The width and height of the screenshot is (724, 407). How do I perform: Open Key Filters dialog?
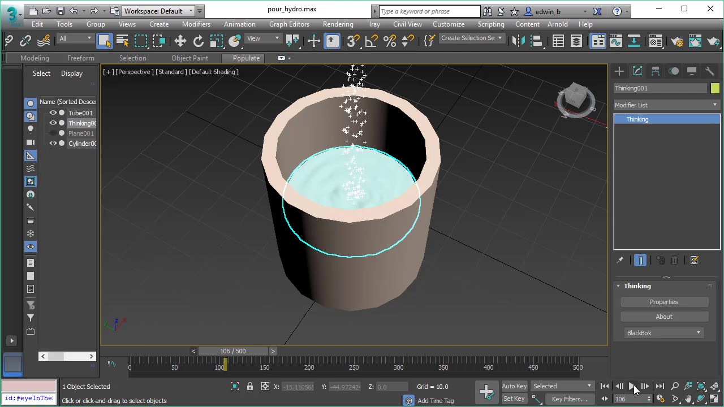click(x=570, y=399)
